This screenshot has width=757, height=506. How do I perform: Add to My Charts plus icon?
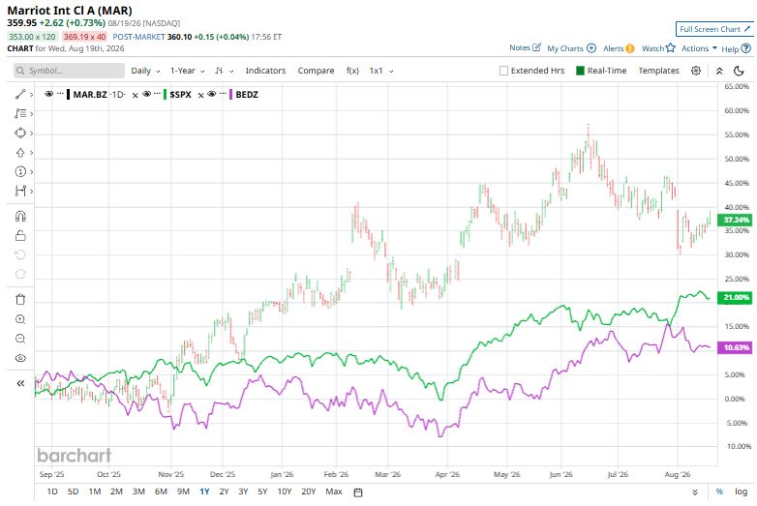[591, 48]
